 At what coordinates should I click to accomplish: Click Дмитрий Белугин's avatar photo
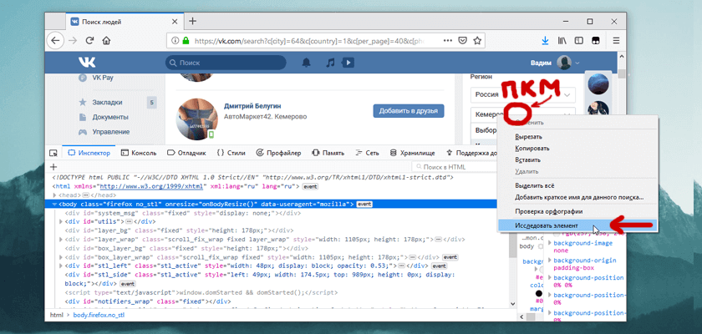[x=196, y=119]
